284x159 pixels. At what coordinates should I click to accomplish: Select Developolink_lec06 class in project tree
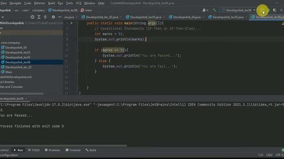pos(18,62)
